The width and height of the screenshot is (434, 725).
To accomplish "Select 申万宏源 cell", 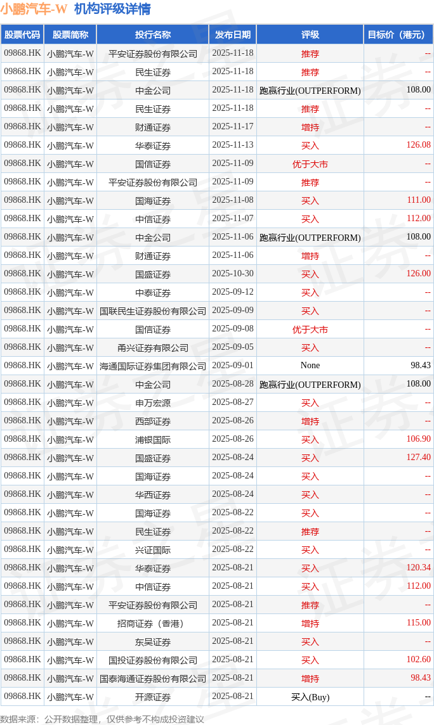I will pos(153,402).
